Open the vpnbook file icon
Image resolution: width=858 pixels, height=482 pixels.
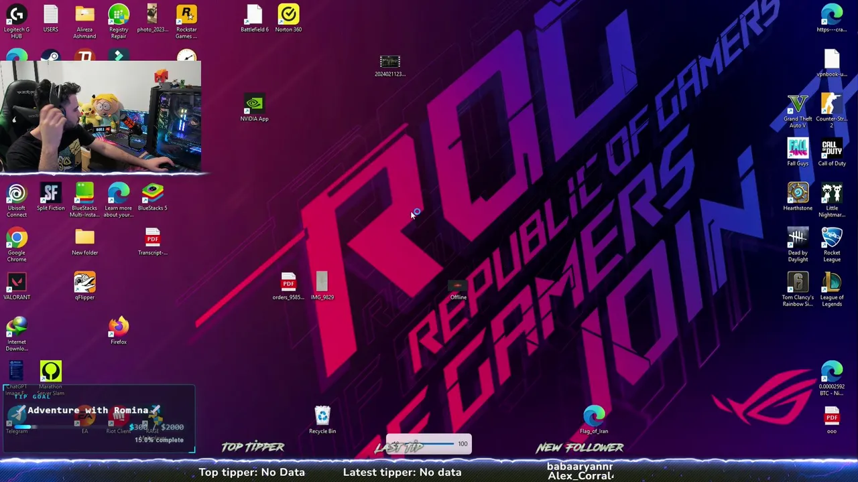[x=831, y=64]
